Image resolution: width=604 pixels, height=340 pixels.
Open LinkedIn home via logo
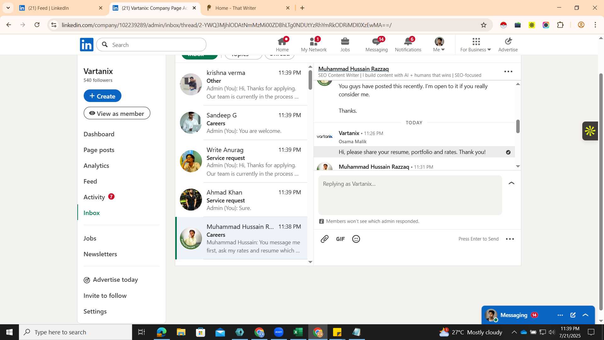click(87, 45)
